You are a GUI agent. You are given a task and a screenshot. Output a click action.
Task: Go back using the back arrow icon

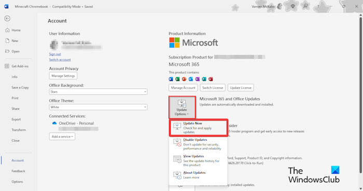click(7, 19)
